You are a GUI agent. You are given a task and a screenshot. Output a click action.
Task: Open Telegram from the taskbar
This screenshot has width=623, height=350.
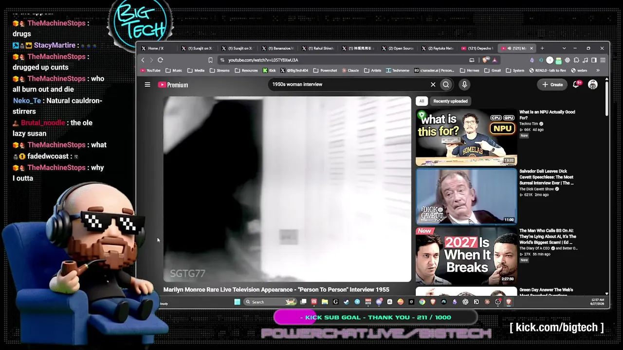tap(357, 302)
